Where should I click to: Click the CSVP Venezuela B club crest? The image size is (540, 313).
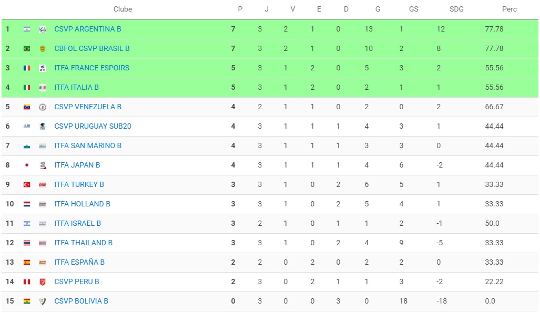pos(43,107)
